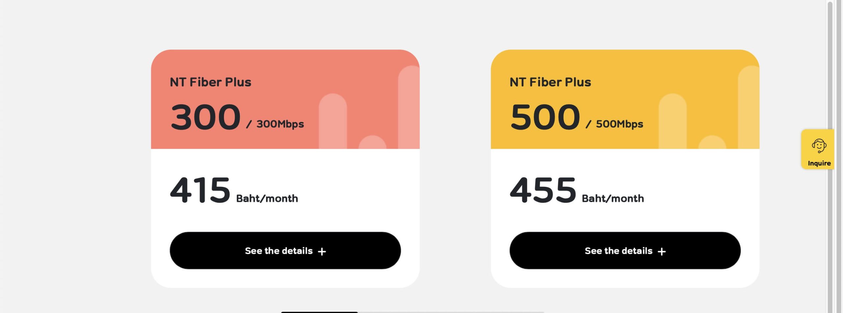Image resolution: width=843 pixels, height=313 pixels.
Task: Click the large 300 speed number
Action: [205, 117]
